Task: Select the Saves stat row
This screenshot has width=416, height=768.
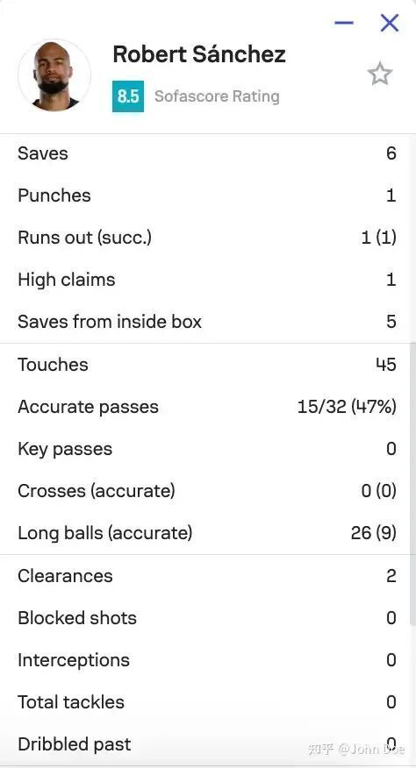Action: 205,153
